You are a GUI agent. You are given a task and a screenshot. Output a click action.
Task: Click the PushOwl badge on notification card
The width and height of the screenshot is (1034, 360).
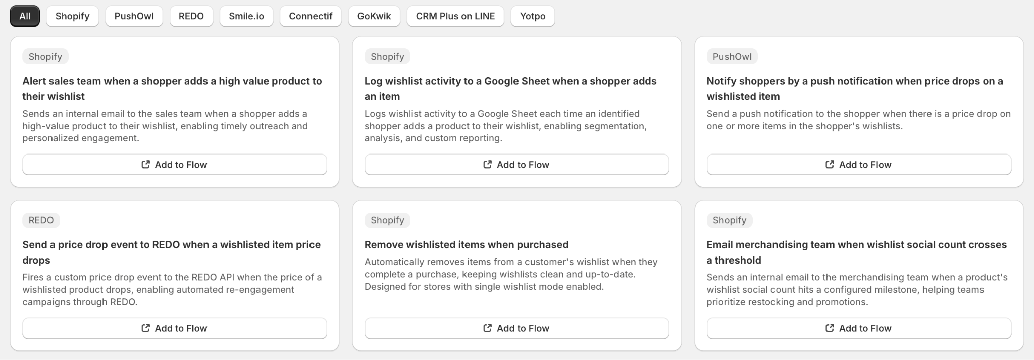(732, 57)
